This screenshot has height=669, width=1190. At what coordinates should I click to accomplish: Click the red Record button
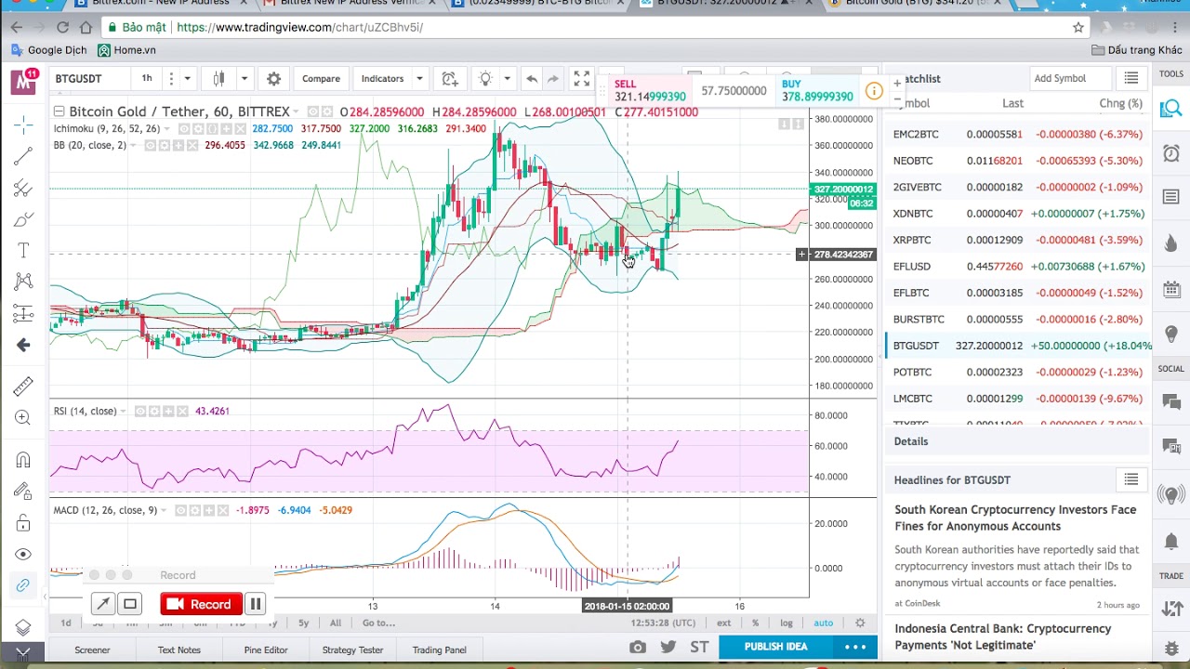(x=201, y=605)
